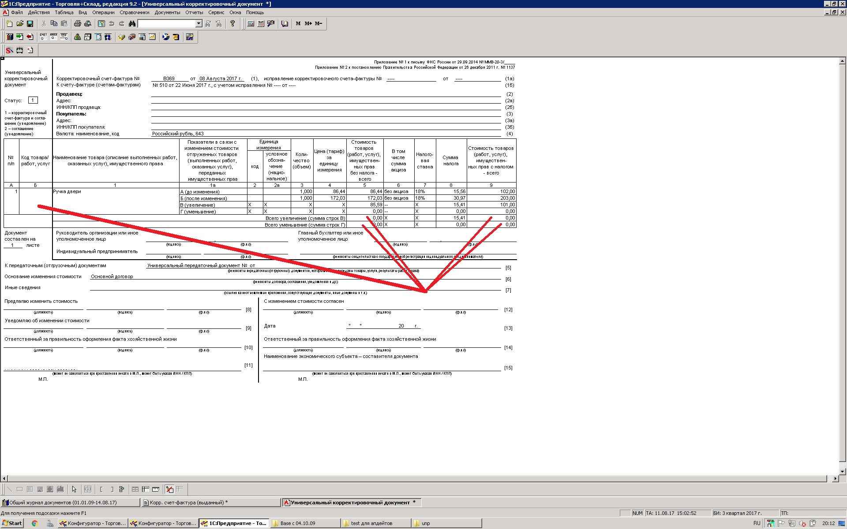Click the yellow question mark Help icon

tap(232, 24)
